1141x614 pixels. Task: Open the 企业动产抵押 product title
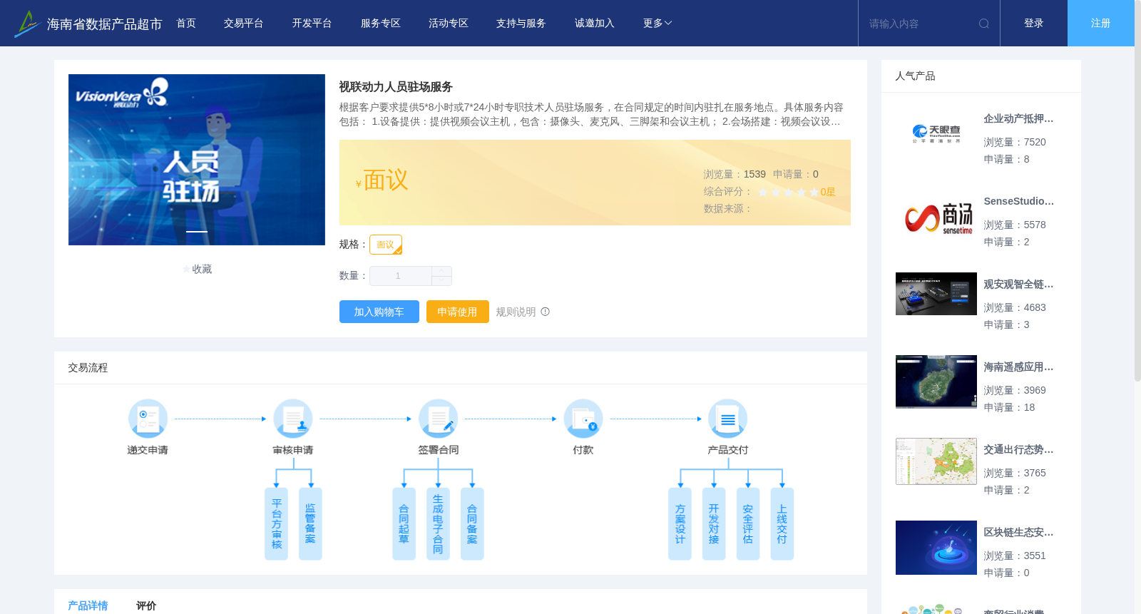[1018, 118]
